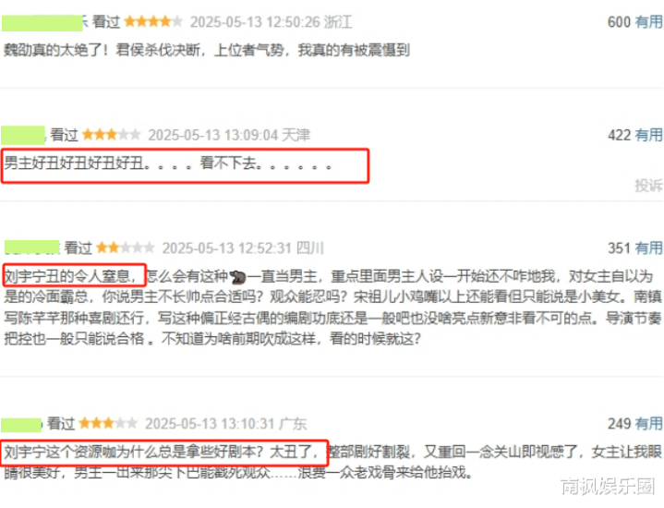Click the two-star rating of Sichuan review
The height and width of the screenshot is (508, 664).
pos(126,248)
